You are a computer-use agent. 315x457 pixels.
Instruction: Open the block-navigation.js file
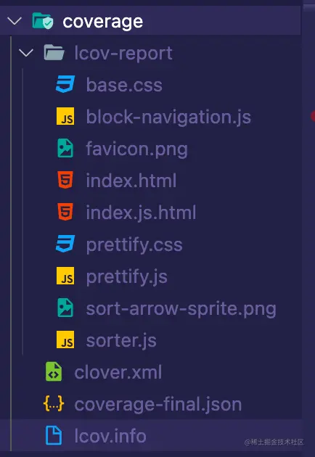[168, 118]
